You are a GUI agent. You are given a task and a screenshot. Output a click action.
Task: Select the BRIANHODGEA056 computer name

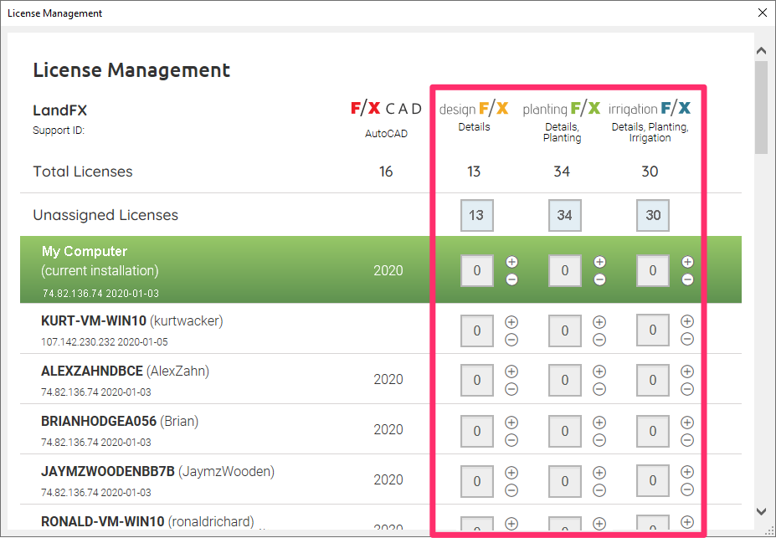point(99,422)
